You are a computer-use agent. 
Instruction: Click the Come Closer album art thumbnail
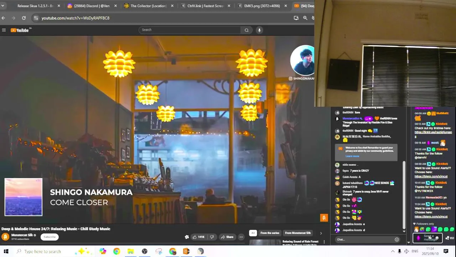[x=24, y=197]
